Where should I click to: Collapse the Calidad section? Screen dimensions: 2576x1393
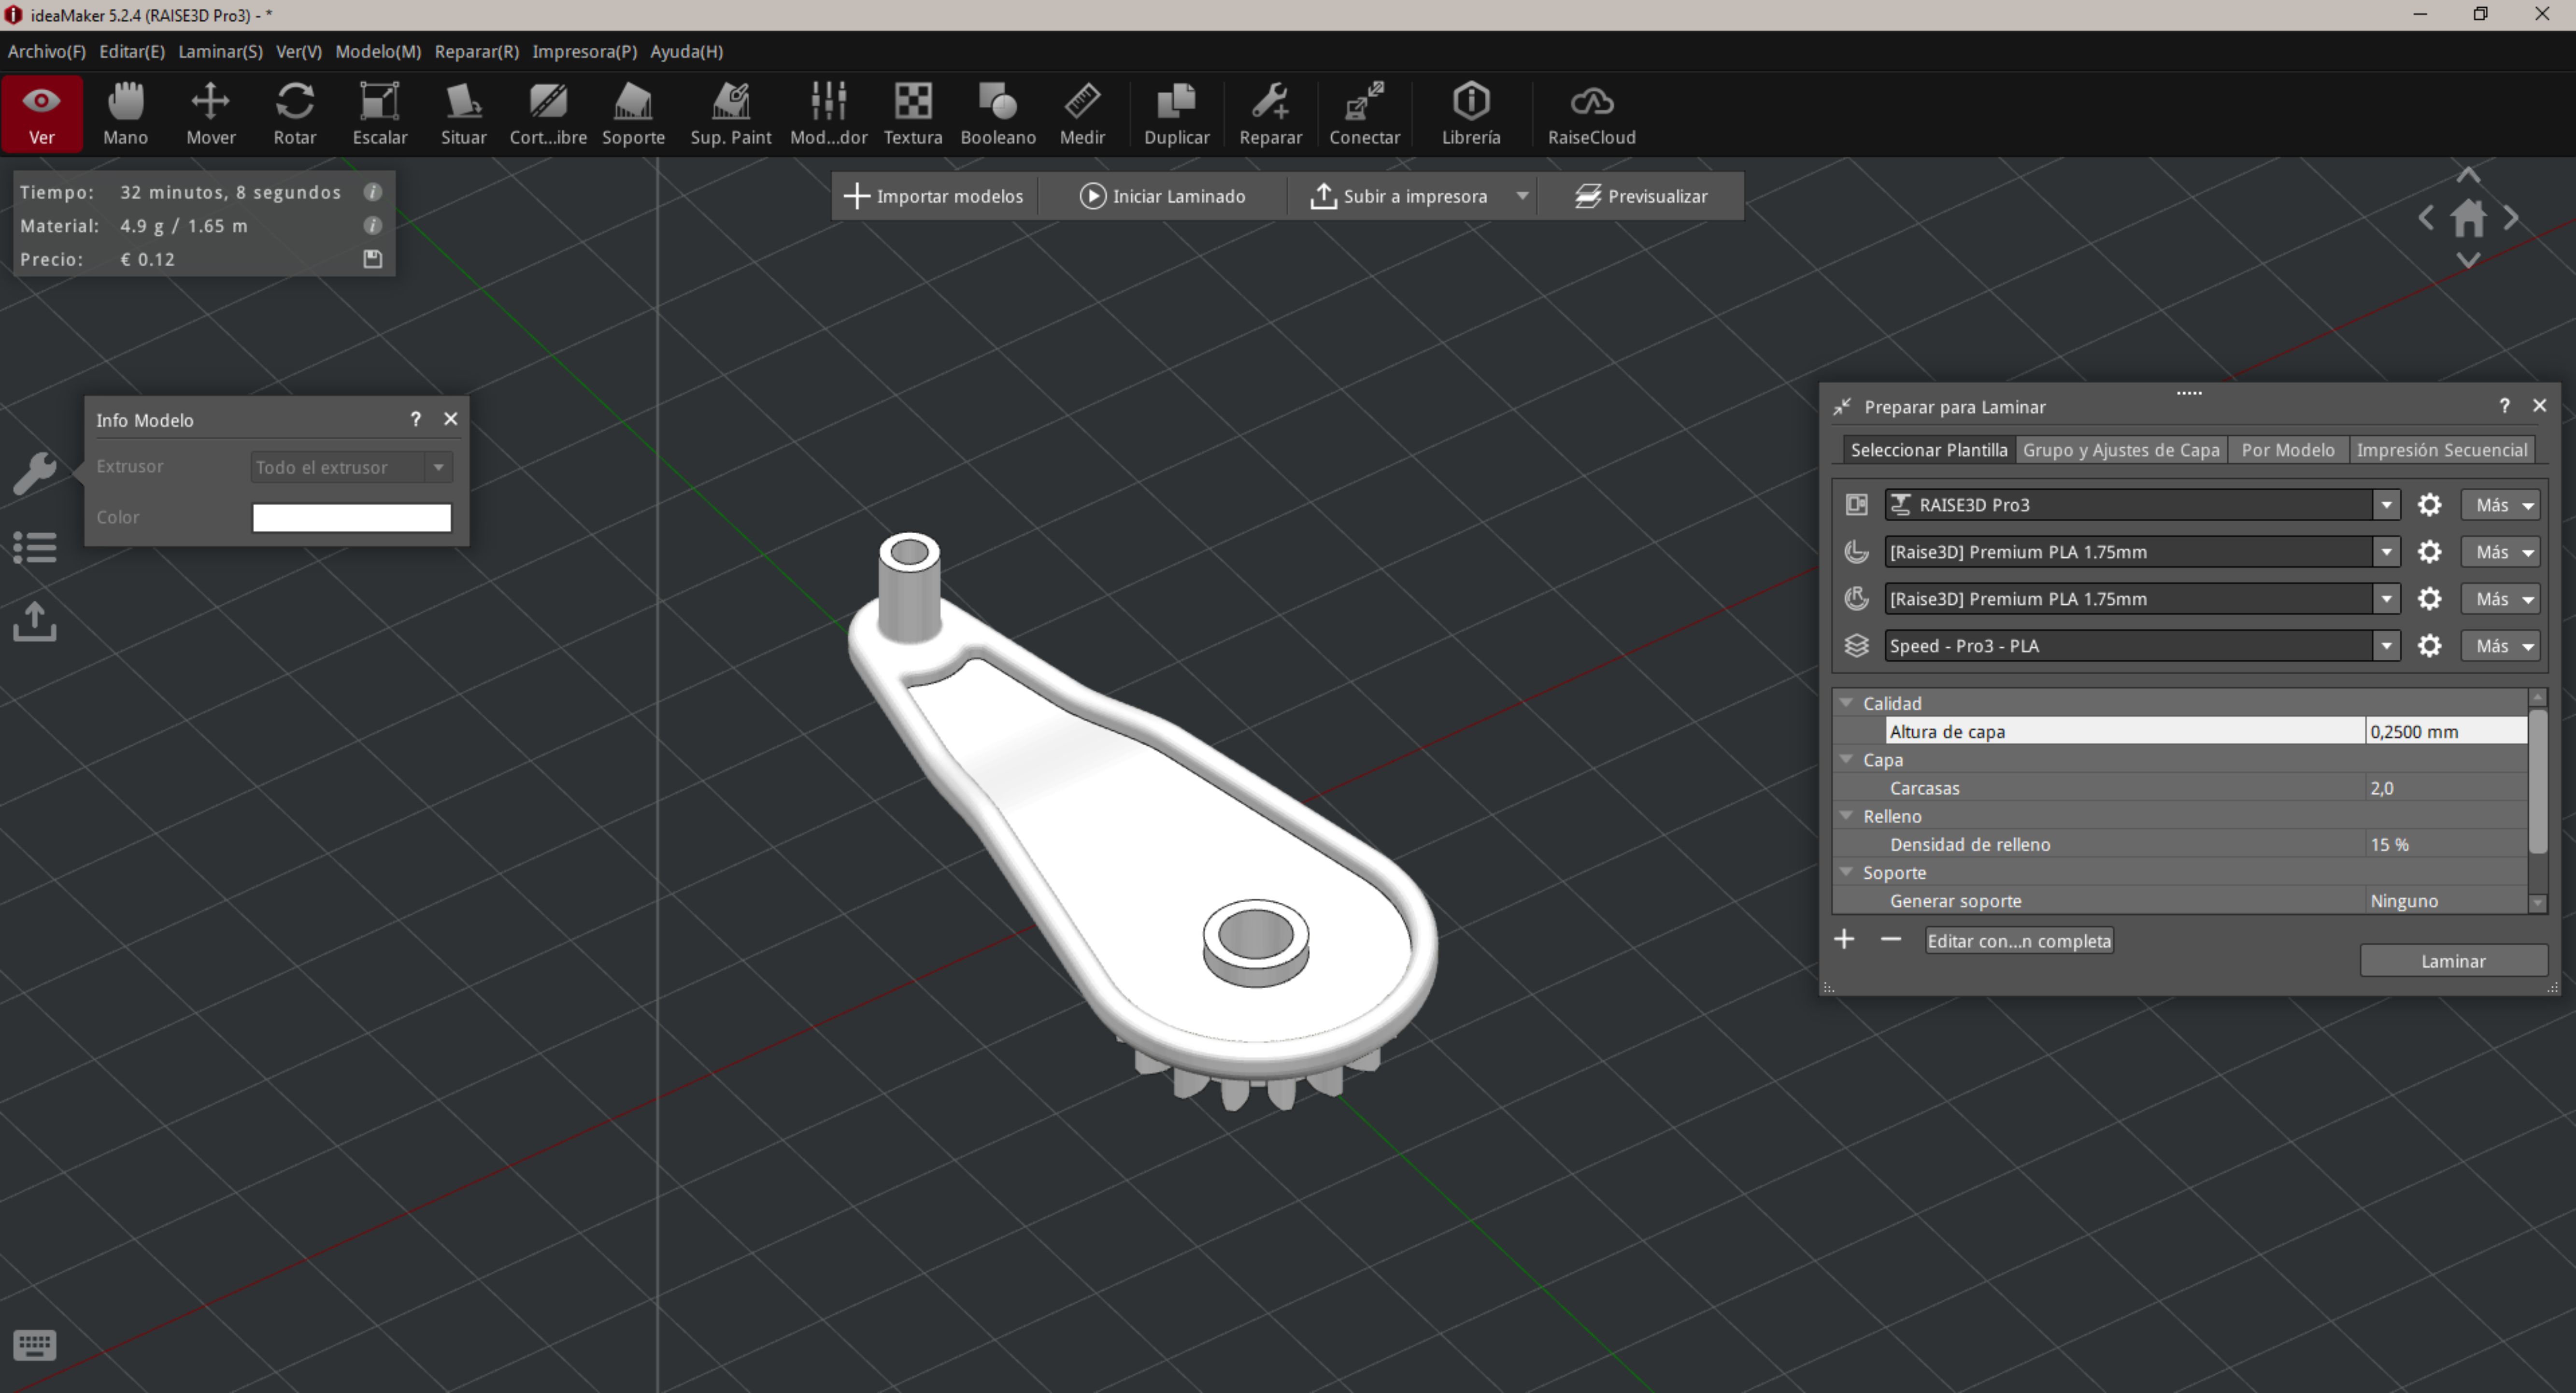[x=1847, y=703]
